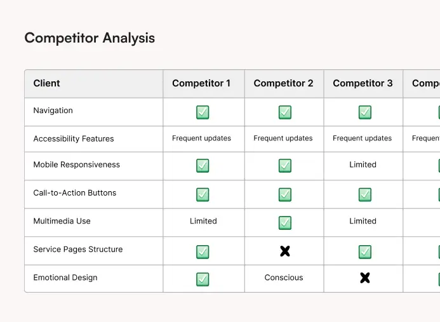Click Competitor 1 Call-to-Action Buttons checkmark

[203, 194]
